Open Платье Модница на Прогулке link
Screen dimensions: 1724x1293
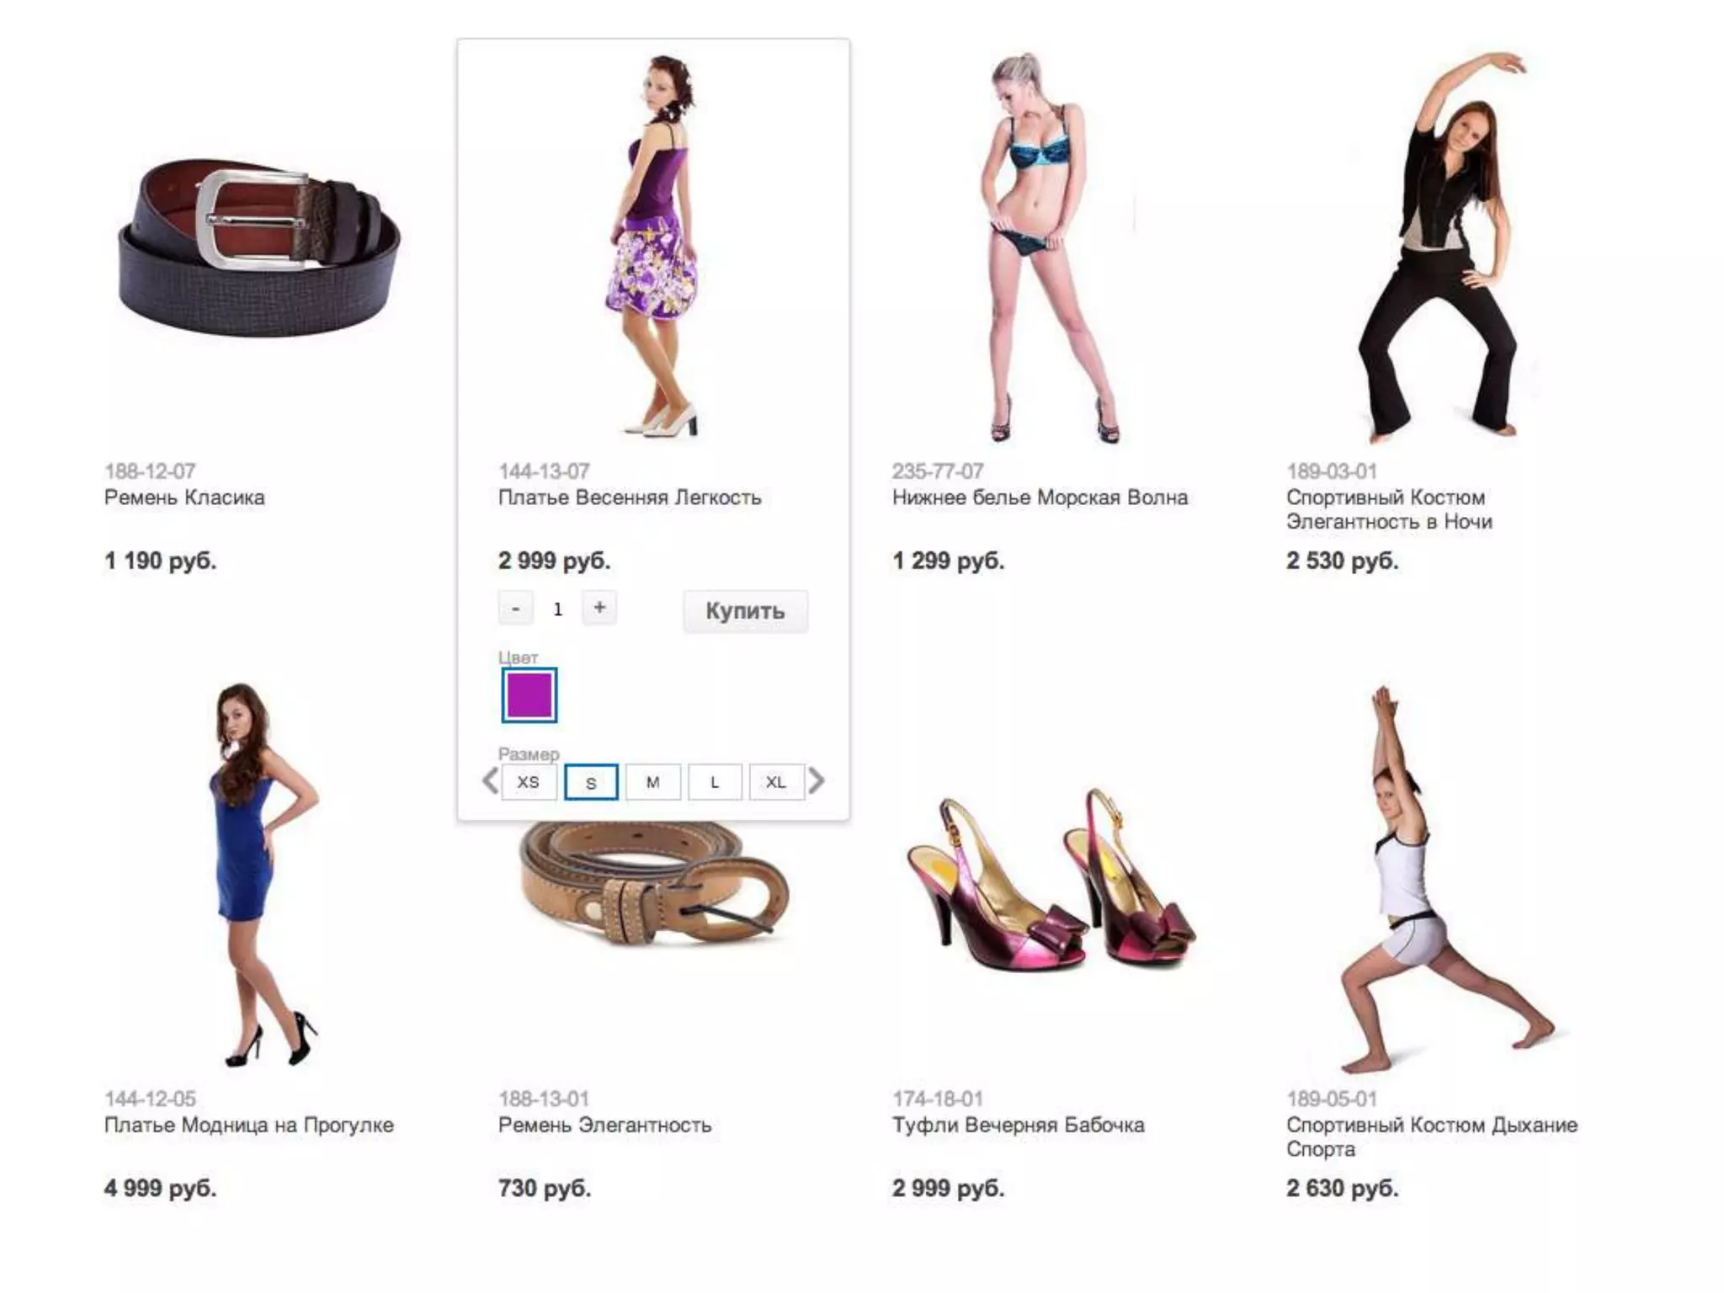click(x=248, y=1125)
